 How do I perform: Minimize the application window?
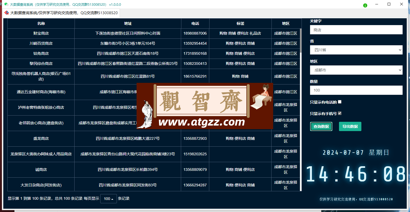coord(377,4)
